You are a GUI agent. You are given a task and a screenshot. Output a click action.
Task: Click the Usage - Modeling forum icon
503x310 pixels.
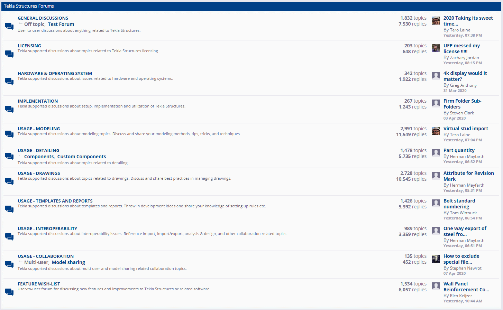pyautogui.click(x=9, y=134)
